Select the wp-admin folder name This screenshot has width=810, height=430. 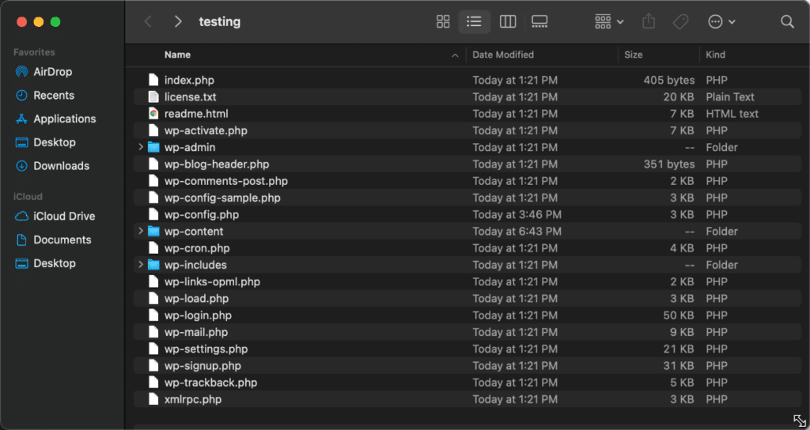tap(190, 147)
